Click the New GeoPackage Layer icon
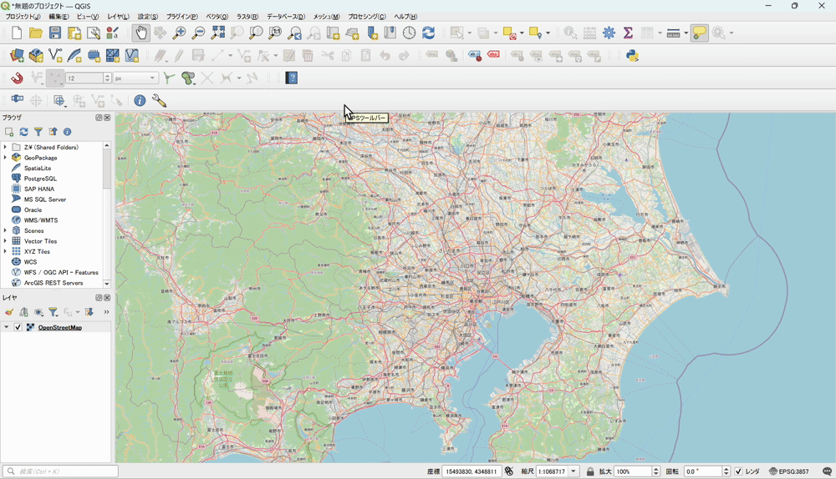 36,55
